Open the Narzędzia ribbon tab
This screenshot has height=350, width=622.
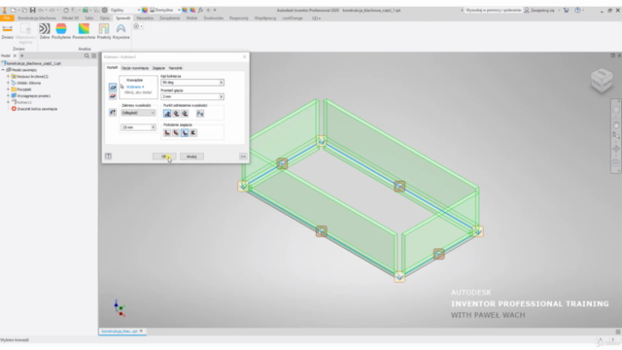[x=145, y=18]
